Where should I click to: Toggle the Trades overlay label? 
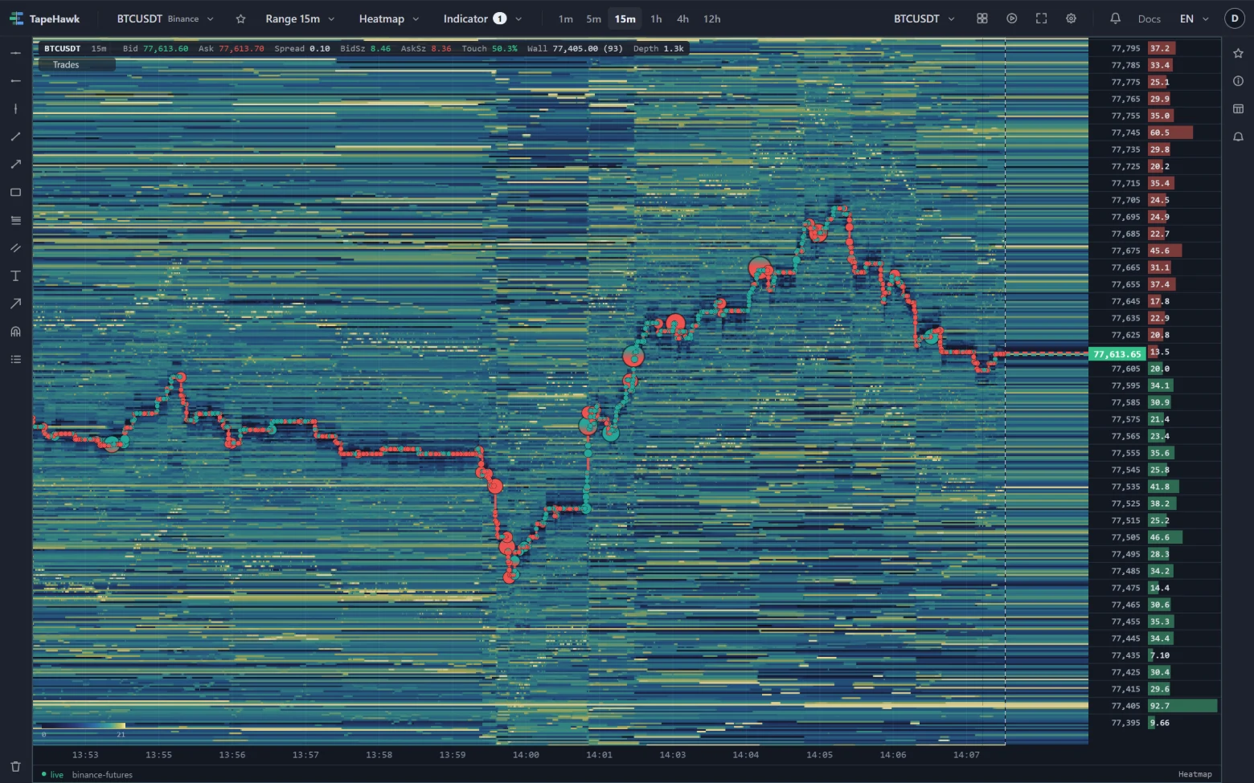click(x=76, y=65)
